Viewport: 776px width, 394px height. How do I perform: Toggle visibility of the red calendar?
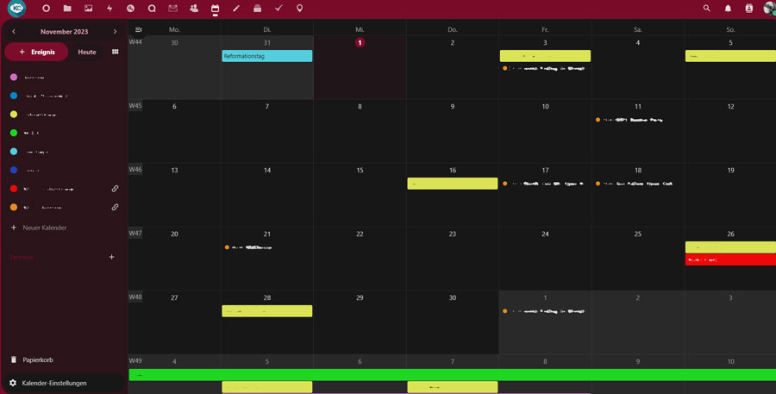tap(14, 189)
